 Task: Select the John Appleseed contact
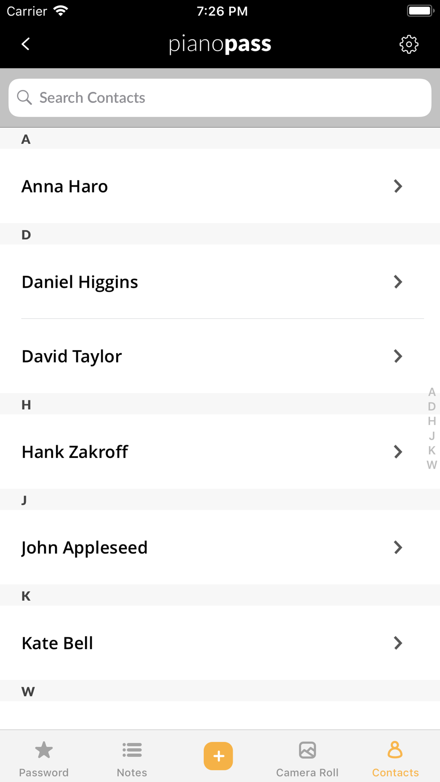(x=84, y=548)
